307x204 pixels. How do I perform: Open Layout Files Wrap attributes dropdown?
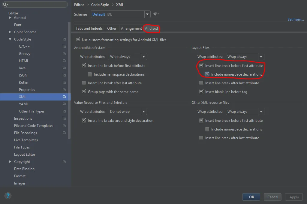[245, 57]
